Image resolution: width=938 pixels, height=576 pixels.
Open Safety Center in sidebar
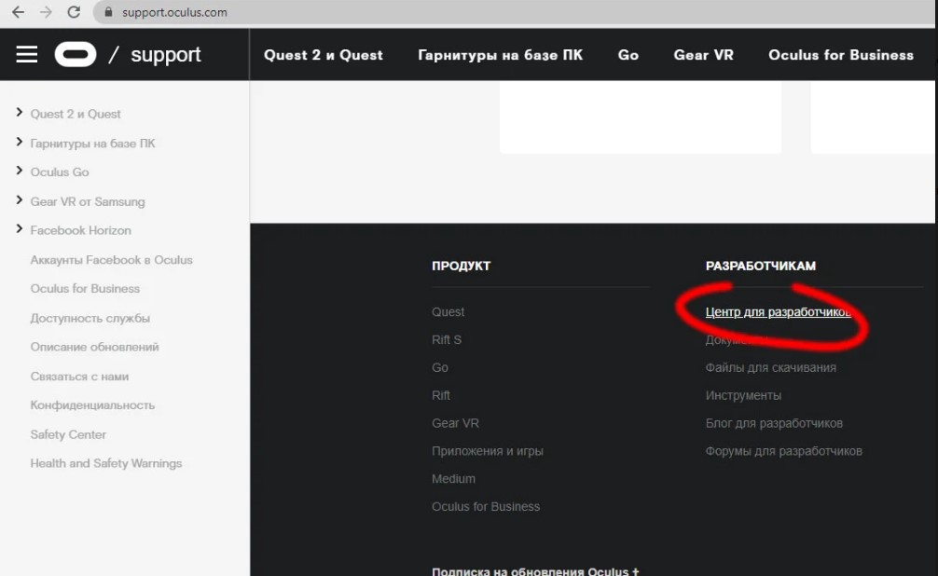coord(68,434)
